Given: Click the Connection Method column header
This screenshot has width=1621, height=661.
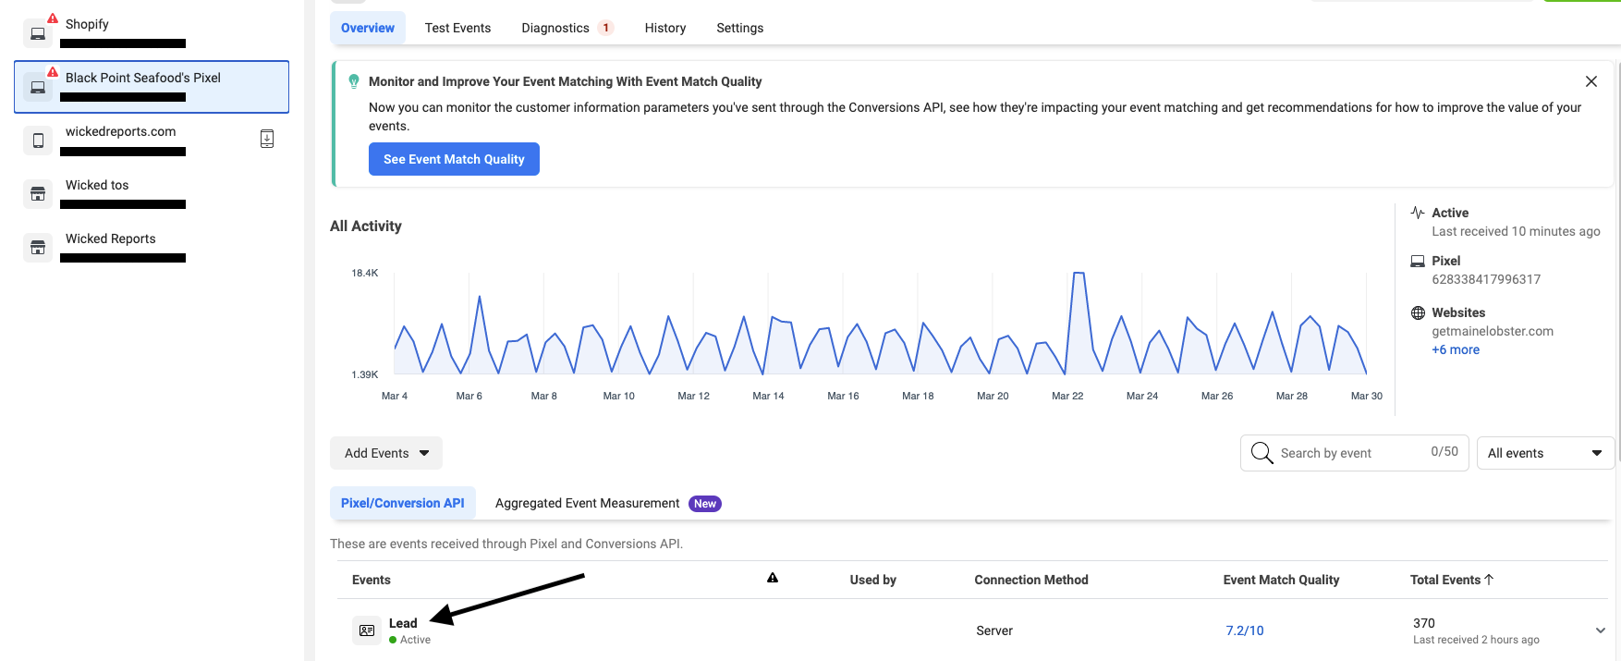Looking at the screenshot, I should 1031,580.
